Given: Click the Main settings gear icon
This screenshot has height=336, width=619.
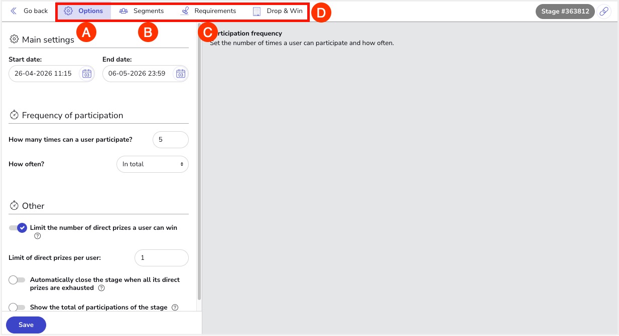Looking at the screenshot, I should coord(14,40).
